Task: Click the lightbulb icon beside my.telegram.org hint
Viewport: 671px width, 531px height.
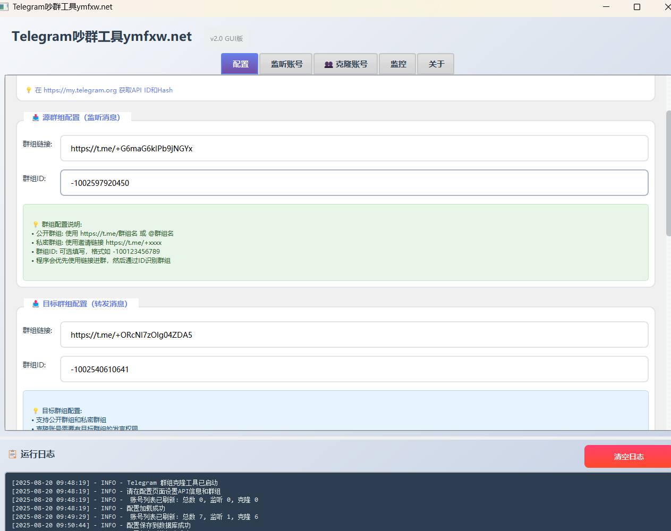Action: tap(29, 90)
